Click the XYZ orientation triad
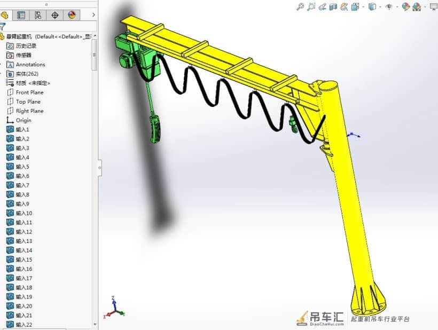Viewport: 438px width, 330px height. coord(114,308)
